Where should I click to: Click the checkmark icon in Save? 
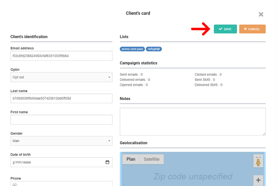coord(220,29)
